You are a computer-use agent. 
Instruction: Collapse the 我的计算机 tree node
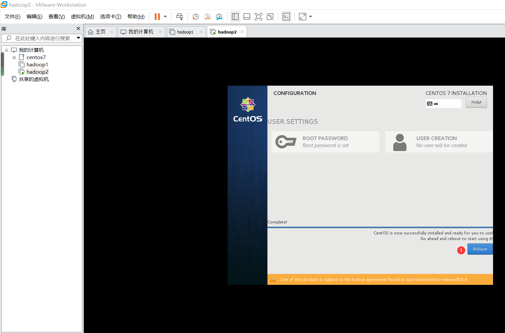tap(6, 50)
